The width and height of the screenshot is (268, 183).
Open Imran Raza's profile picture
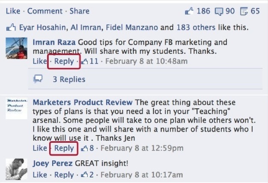(x=17, y=48)
